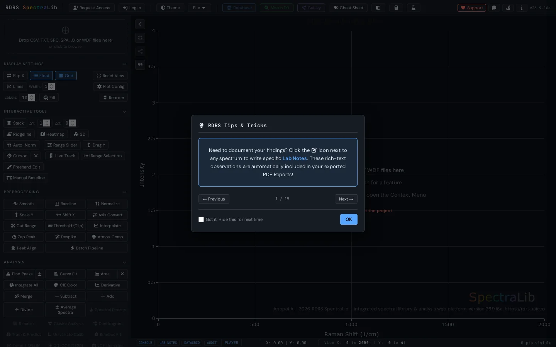Image resolution: width=556 pixels, height=347 pixels.
Task: Open the 3D view tool
Action: [x=80, y=134]
